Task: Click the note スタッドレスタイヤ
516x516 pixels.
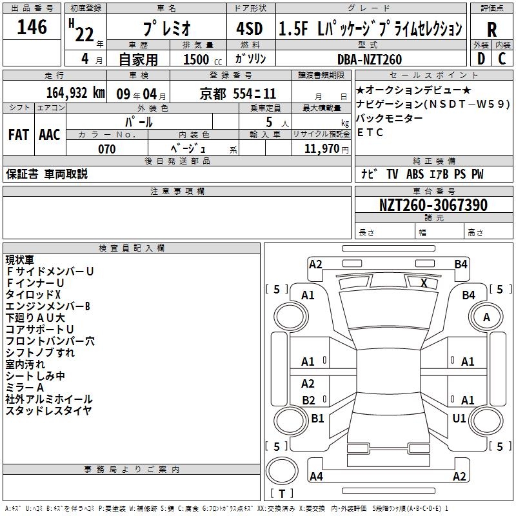Action: pos(49,411)
